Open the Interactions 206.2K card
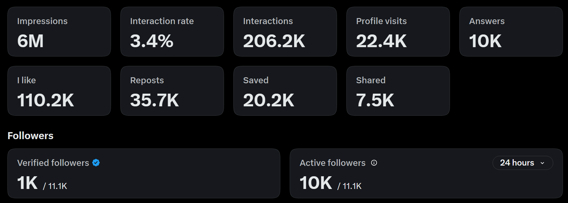This screenshot has height=203, width=568. pos(285,32)
